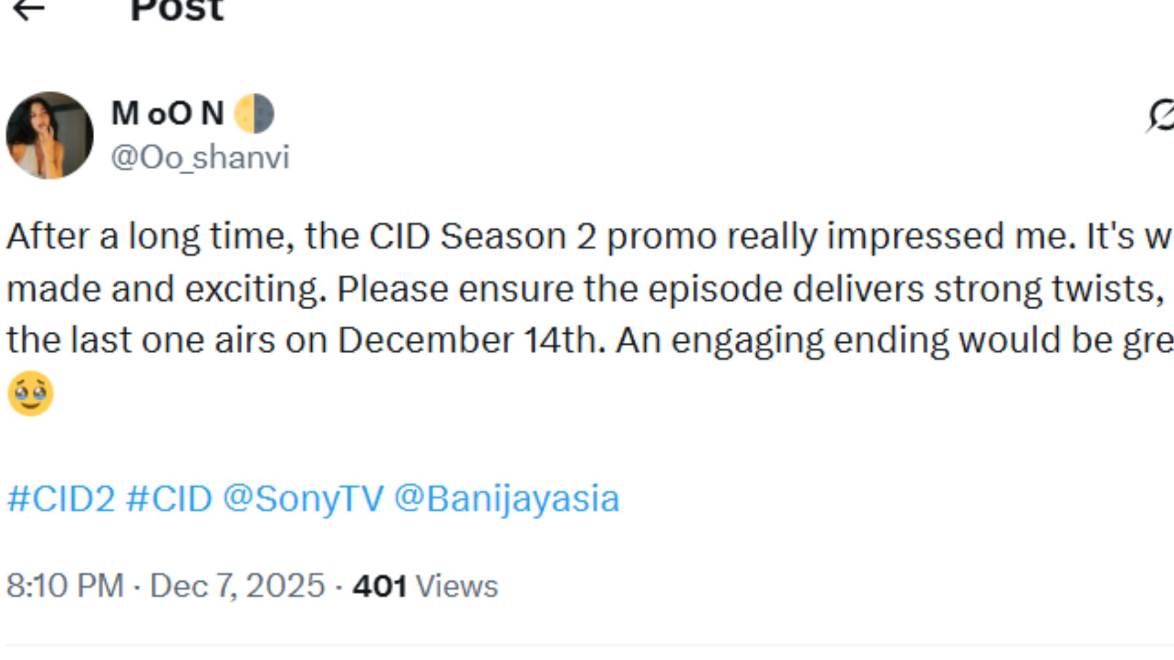
Task: Open the #CID2 hashtag
Action: click(61, 497)
